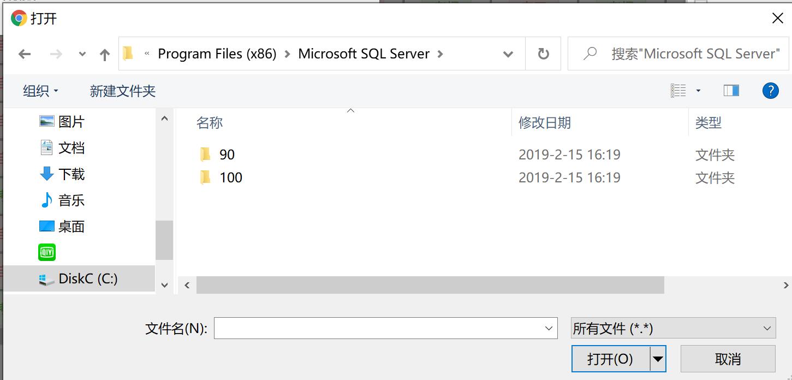Sort by 类型 column header
Viewport: 792px width, 380px height.
pos(708,123)
